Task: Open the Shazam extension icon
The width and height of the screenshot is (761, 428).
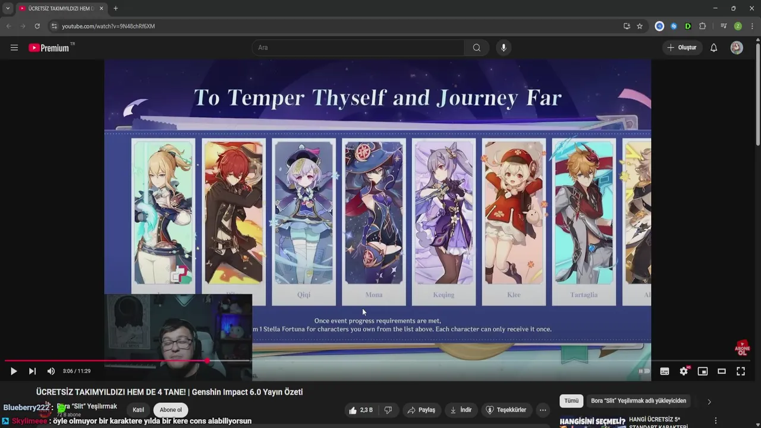Action: coord(674,26)
